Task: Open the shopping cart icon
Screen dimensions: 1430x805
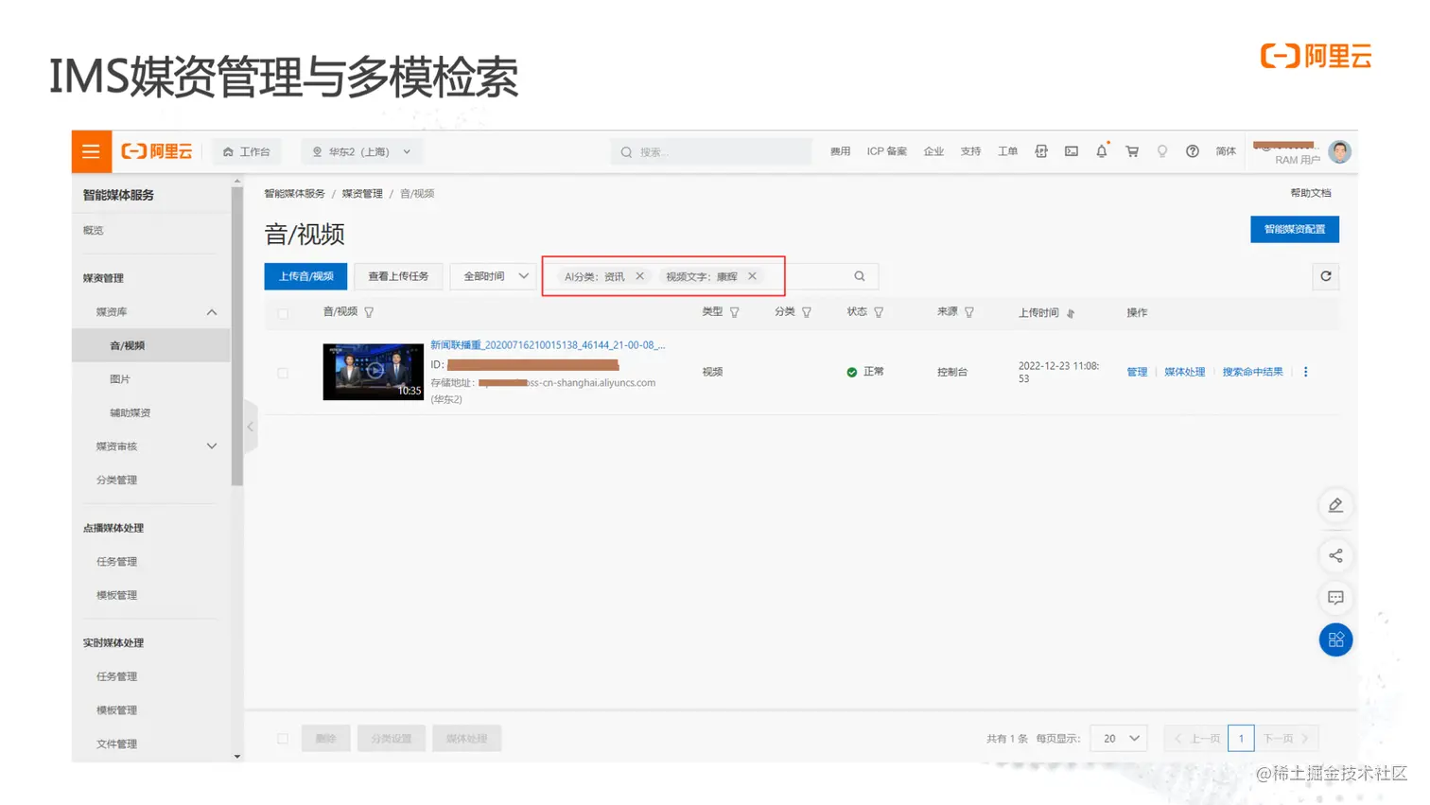Action: (x=1131, y=150)
